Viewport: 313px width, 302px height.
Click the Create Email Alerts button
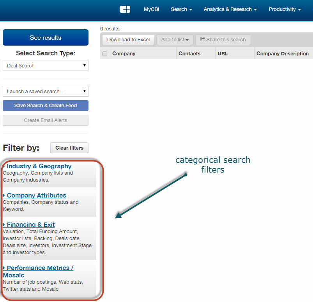[x=46, y=120]
